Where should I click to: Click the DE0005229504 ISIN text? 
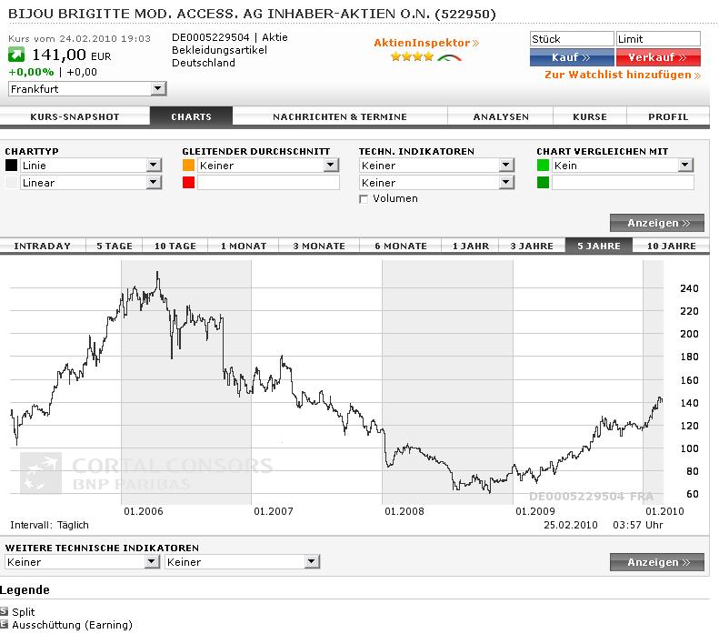[211, 37]
